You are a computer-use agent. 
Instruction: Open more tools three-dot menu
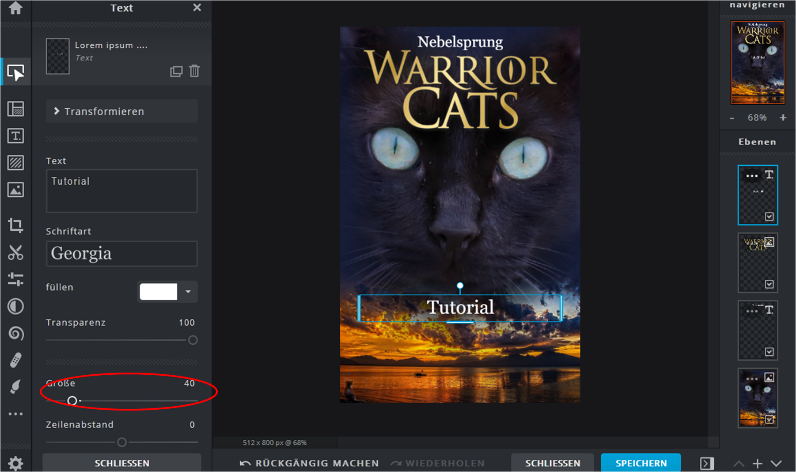[x=16, y=414]
